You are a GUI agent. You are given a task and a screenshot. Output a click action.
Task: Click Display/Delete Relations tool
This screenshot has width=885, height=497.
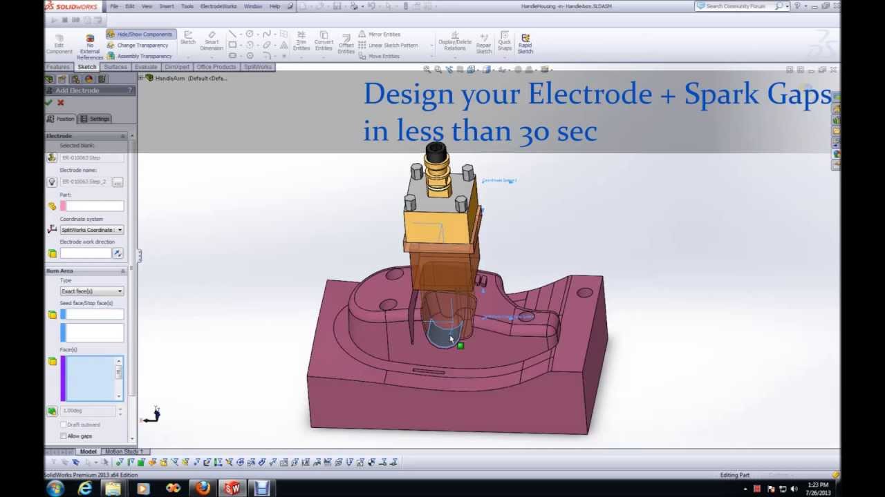coord(455,41)
